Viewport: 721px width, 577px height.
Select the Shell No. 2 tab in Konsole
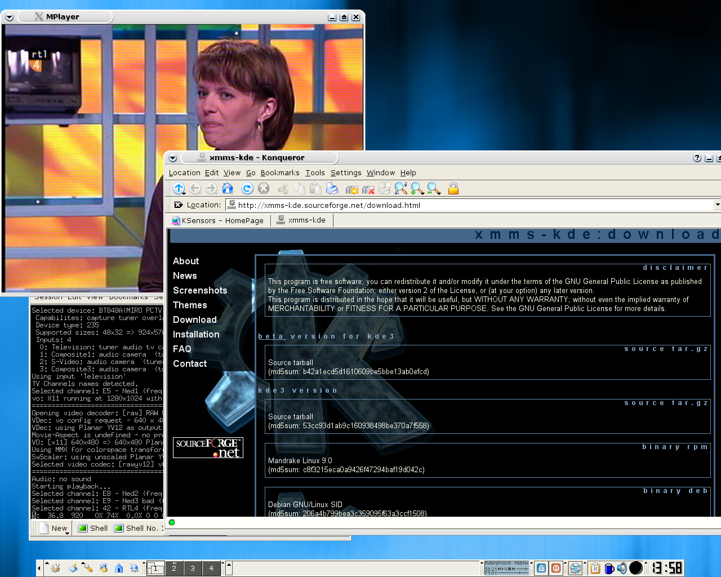click(x=139, y=528)
